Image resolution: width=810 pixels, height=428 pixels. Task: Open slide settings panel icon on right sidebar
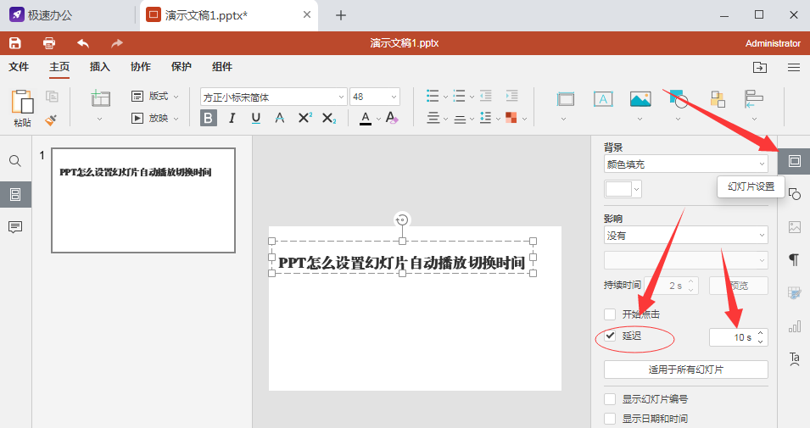tap(794, 161)
